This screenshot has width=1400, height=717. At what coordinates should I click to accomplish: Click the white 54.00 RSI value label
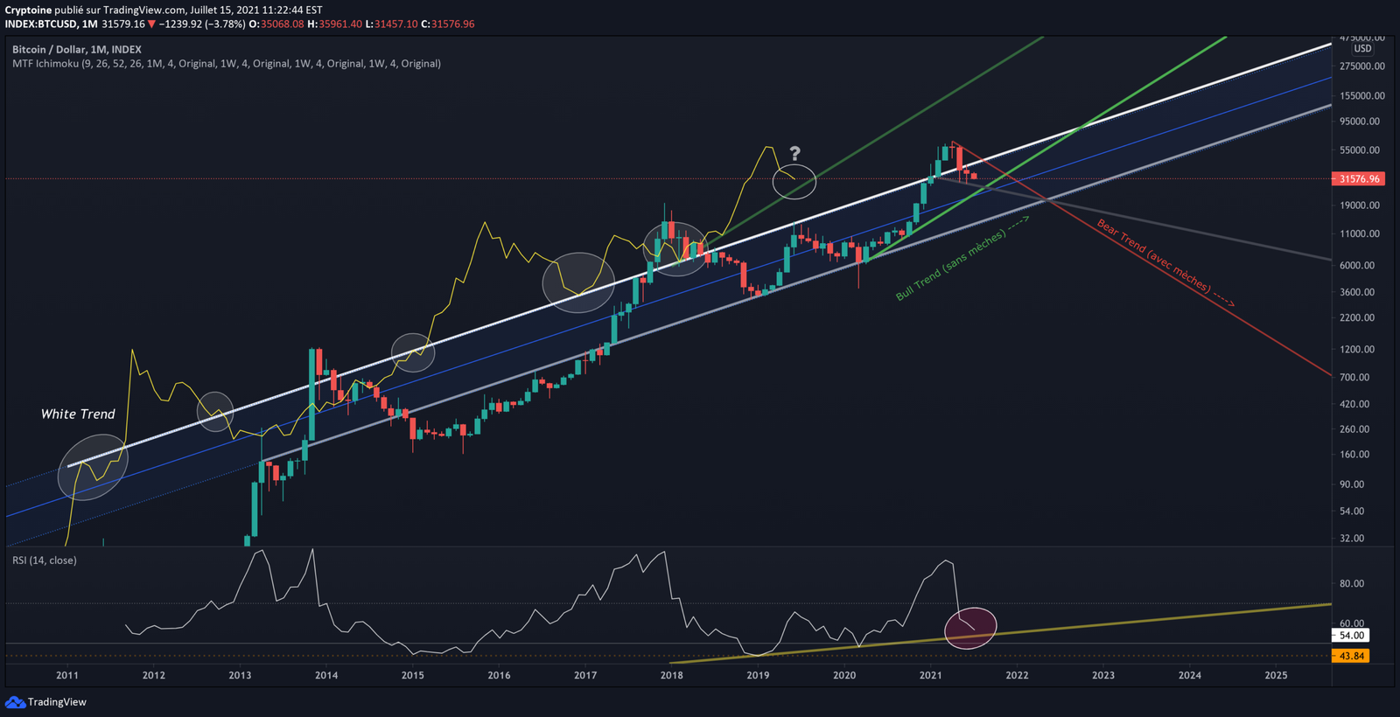[1351, 636]
